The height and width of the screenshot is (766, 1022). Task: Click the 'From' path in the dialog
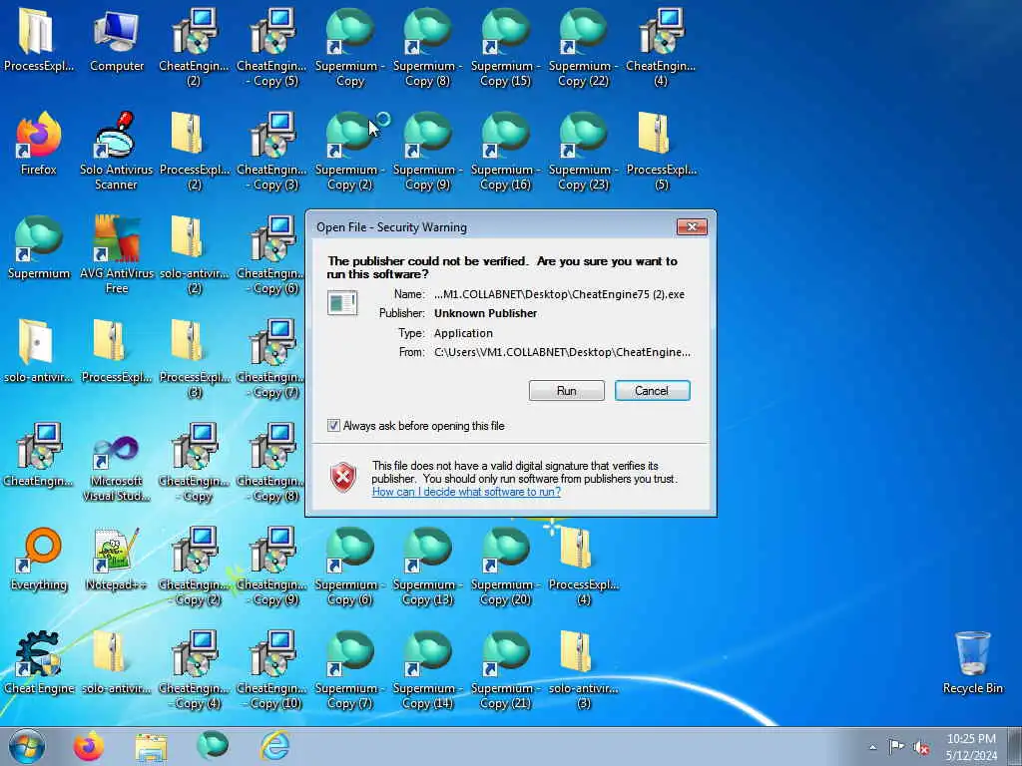(562, 352)
